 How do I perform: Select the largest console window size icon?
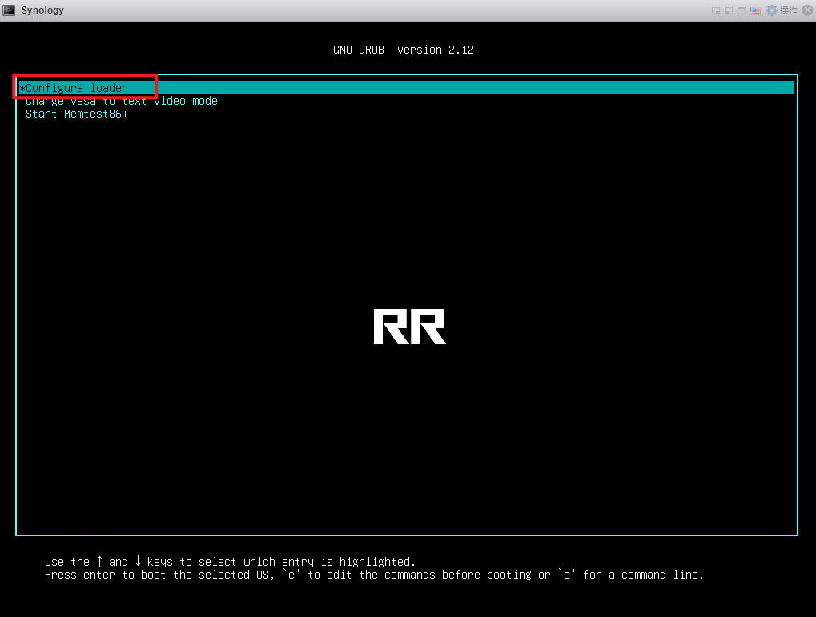tap(742, 10)
